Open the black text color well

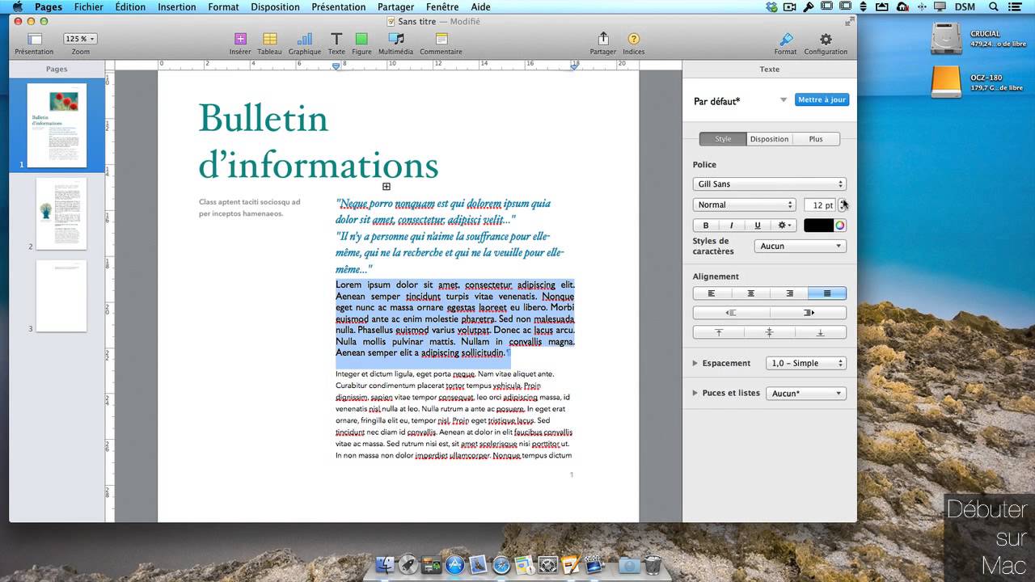click(x=818, y=226)
